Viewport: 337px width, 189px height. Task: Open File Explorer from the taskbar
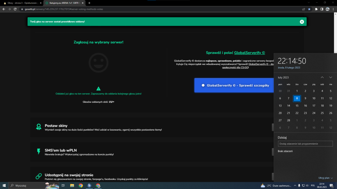pyautogui.click(x=72, y=186)
